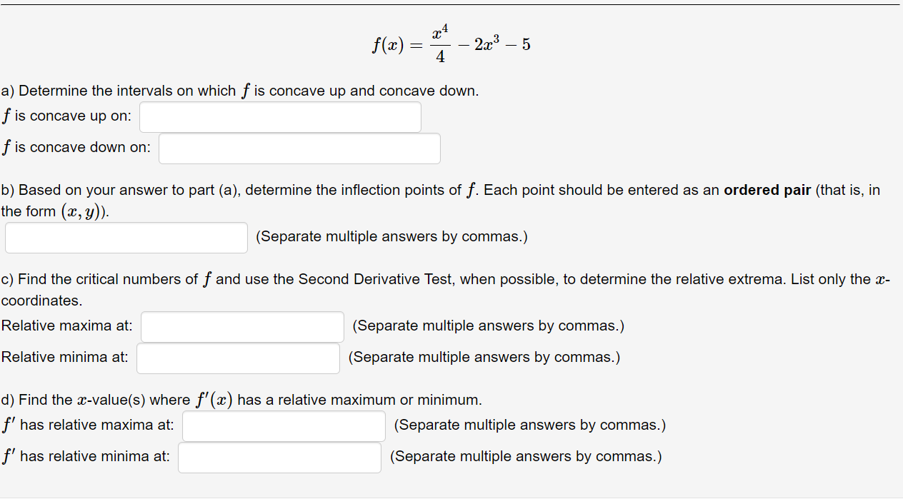Select the f' relative maxima input box
The width and height of the screenshot is (903, 504).
[x=283, y=425]
